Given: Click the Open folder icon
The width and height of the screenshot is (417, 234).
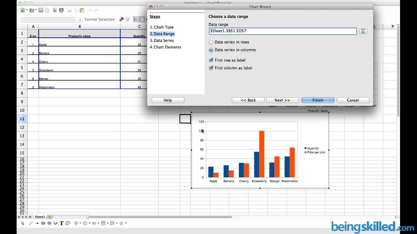Looking at the screenshot, I should pos(32,10).
